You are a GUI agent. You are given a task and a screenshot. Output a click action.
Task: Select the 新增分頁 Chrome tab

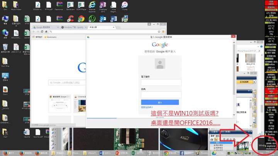click(102, 27)
